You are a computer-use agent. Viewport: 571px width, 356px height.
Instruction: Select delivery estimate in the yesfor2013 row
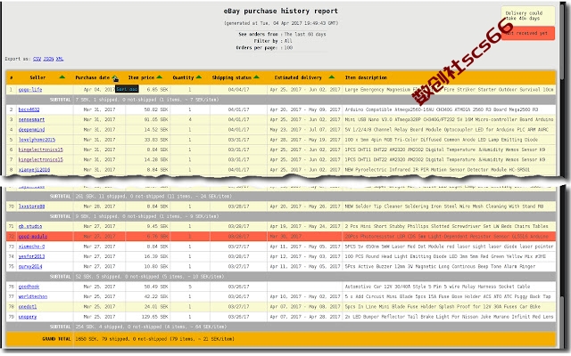[305, 256]
